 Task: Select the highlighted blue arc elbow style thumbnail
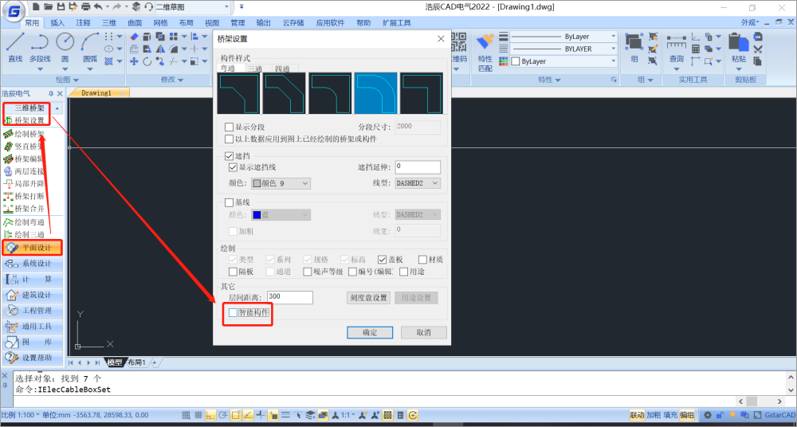click(x=375, y=93)
